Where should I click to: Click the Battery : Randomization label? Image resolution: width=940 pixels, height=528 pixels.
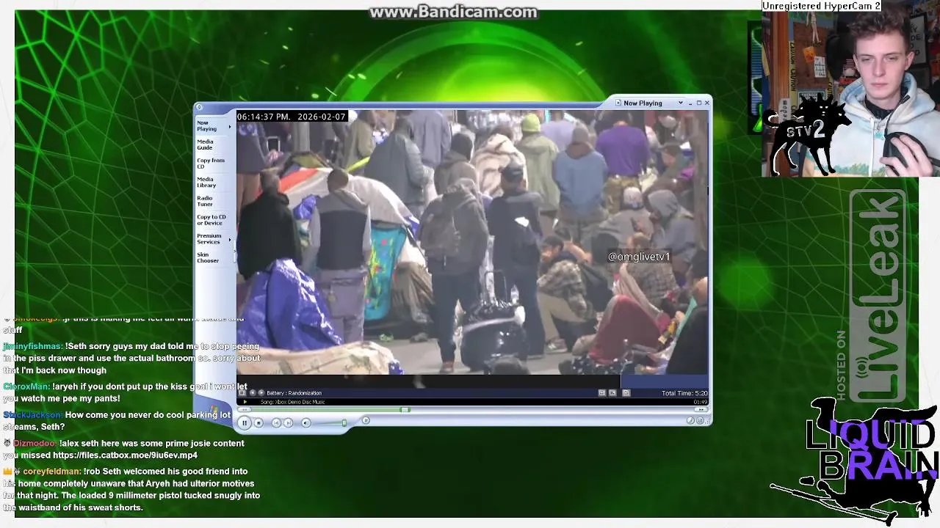pyautogui.click(x=294, y=393)
